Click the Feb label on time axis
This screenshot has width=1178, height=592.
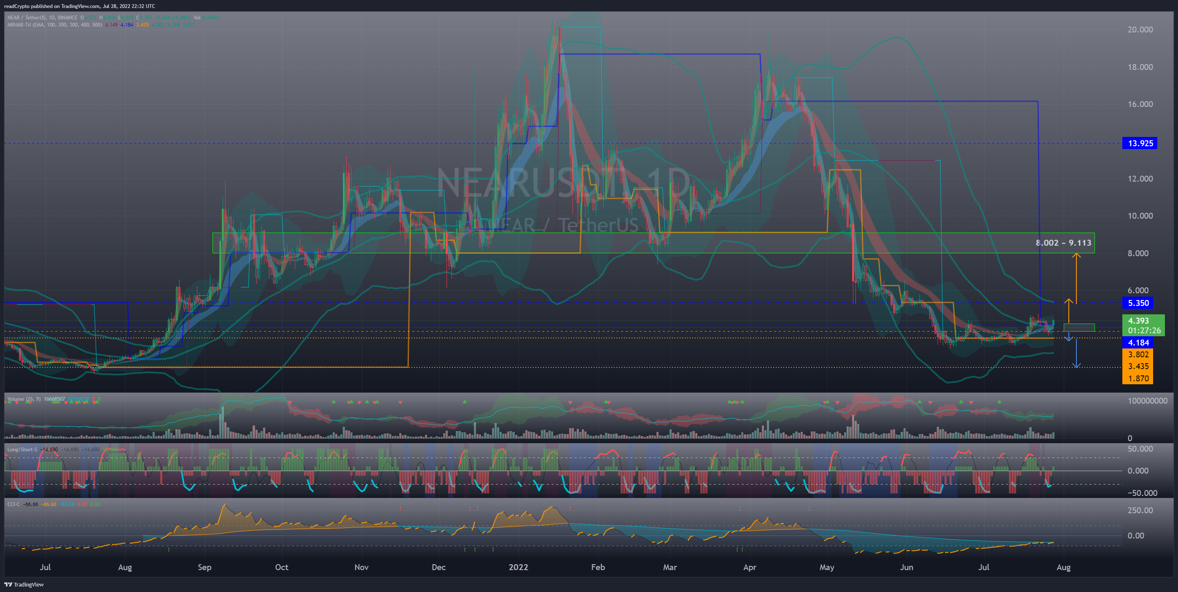pos(598,567)
